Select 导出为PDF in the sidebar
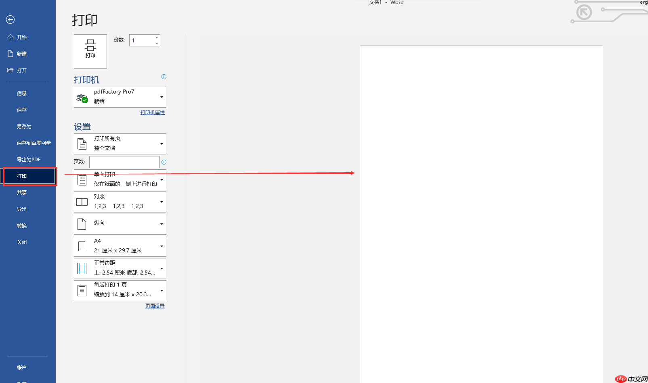 click(28, 159)
